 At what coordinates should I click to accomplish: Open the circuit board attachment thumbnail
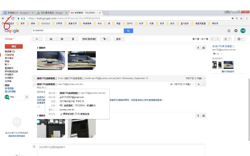tap(51, 128)
